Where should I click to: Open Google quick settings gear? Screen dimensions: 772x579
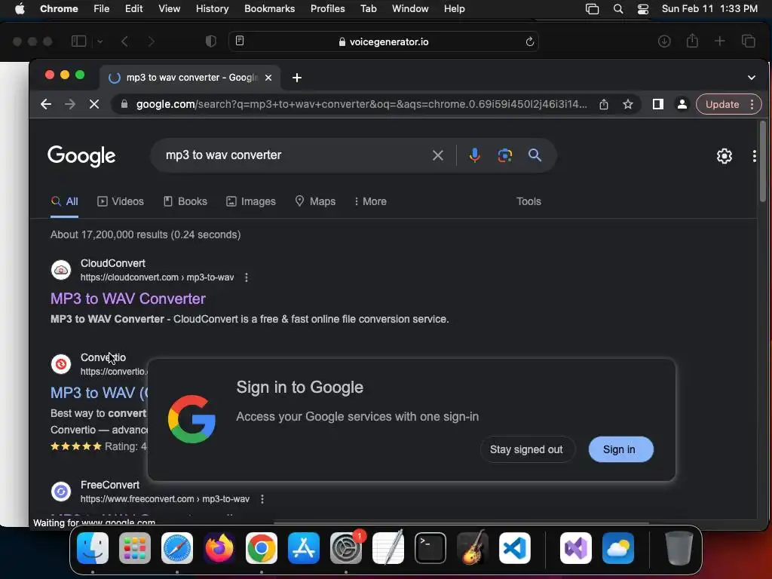(x=725, y=156)
